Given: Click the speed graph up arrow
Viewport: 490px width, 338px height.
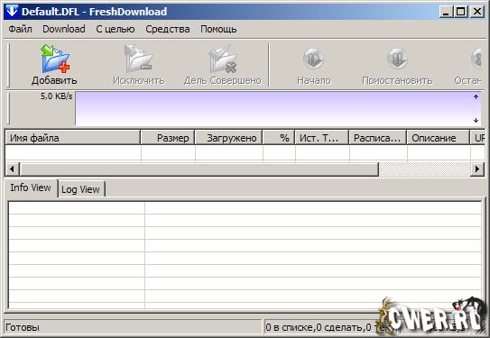Looking at the screenshot, I should tap(476, 97).
